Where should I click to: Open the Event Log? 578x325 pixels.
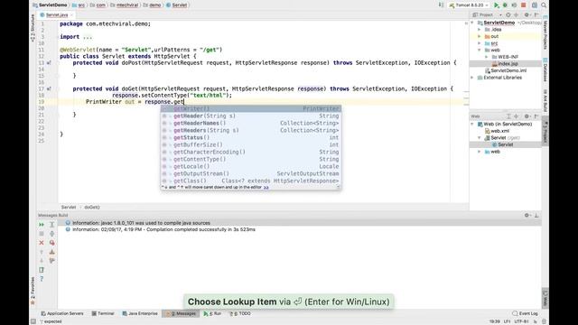tap(525, 313)
